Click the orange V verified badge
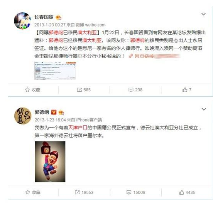Viewport: 213px width, 207px height. [x=54, y=112]
